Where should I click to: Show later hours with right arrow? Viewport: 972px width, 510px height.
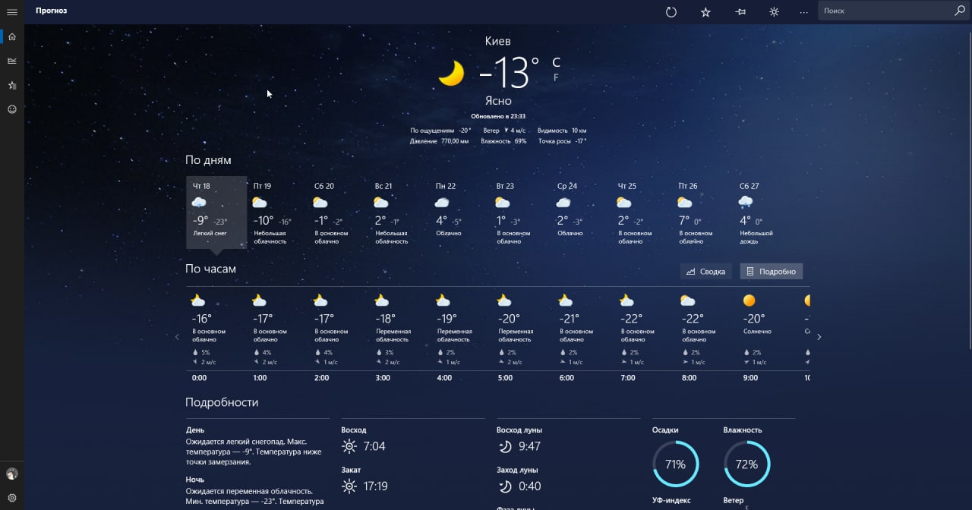(x=819, y=337)
